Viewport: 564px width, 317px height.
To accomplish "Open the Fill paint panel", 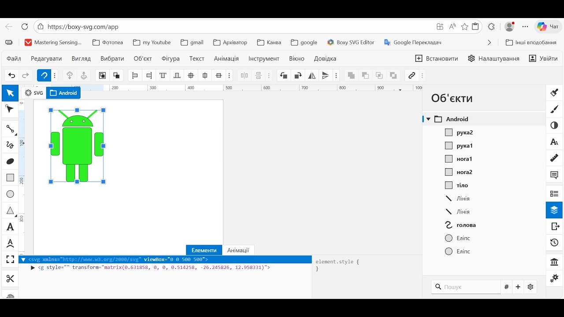I will tap(554, 93).
